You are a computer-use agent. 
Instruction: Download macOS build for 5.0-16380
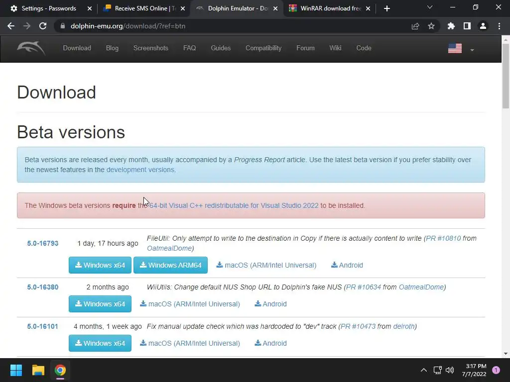[x=190, y=304]
